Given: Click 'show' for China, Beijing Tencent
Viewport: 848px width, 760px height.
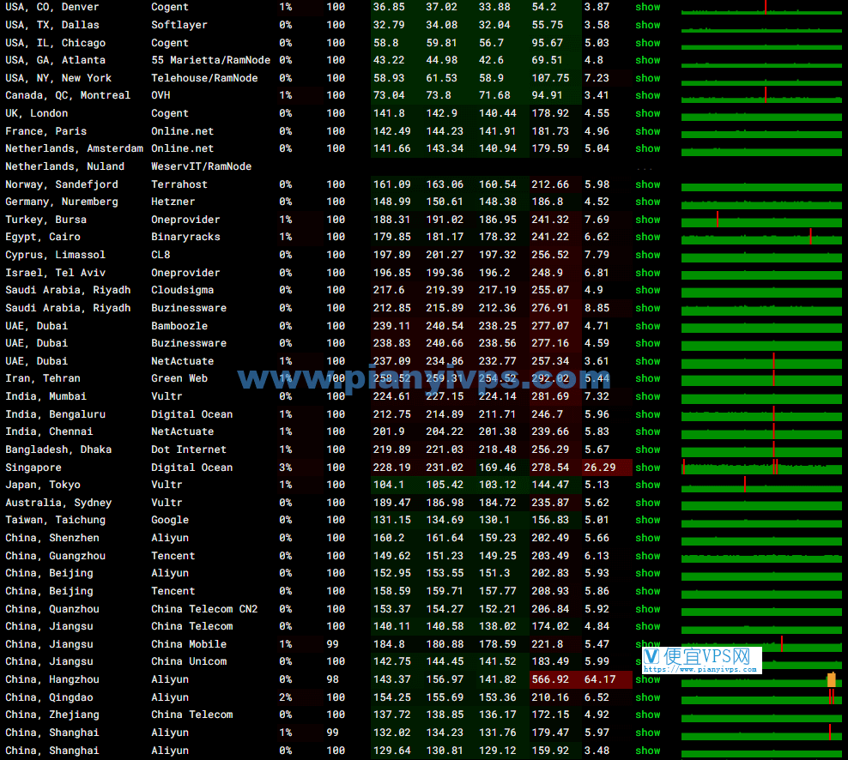Looking at the screenshot, I should (647, 591).
